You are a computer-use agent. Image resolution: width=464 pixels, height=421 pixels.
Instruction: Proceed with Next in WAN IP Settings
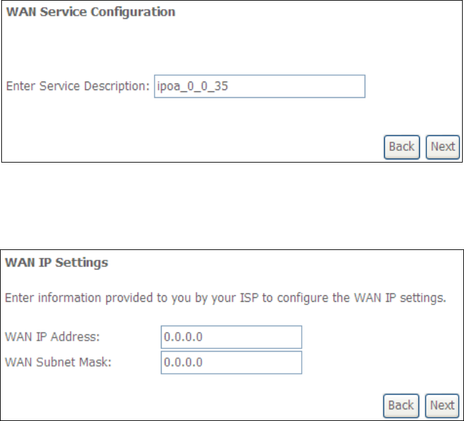click(x=442, y=405)
